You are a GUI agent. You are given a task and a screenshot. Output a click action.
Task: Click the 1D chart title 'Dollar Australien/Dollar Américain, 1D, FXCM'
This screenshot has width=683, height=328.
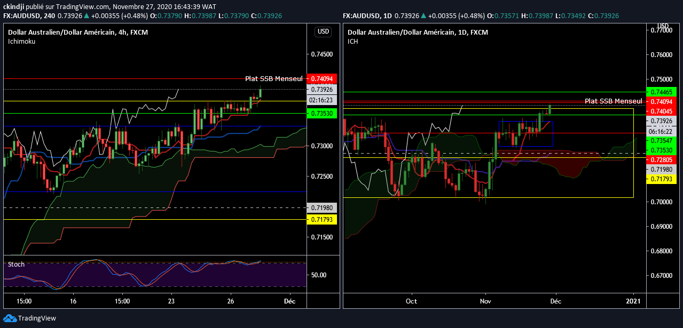pos(418,32)
